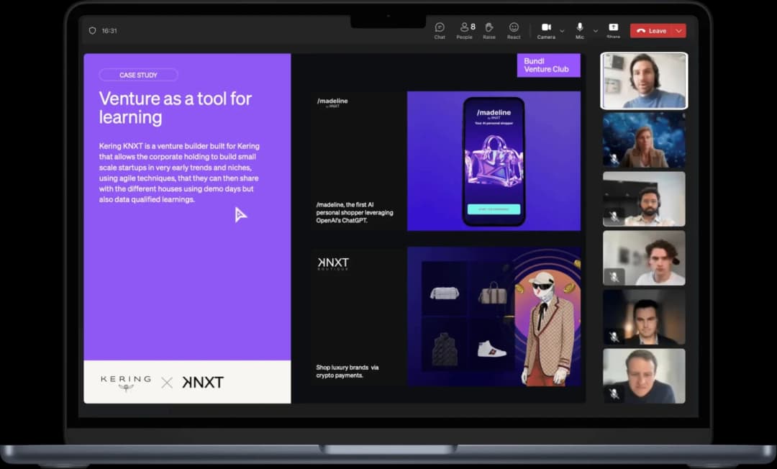The image size is (777, 469).
Task: Click the presenter's arrow cursor on slide
Action: (x=240, y=214)
